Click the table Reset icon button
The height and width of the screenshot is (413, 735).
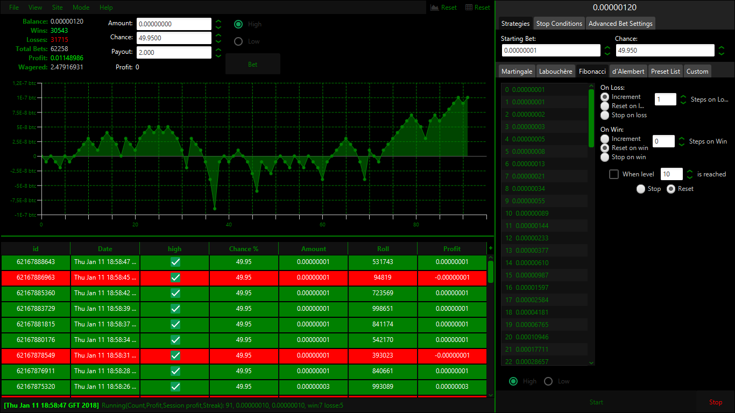click(x=478, y=8)
